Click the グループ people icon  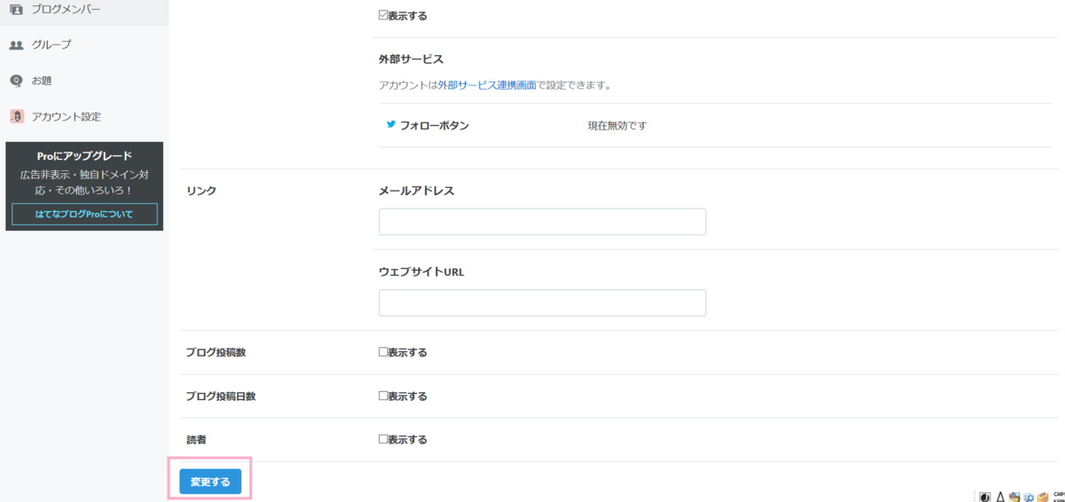coord(16,44)
